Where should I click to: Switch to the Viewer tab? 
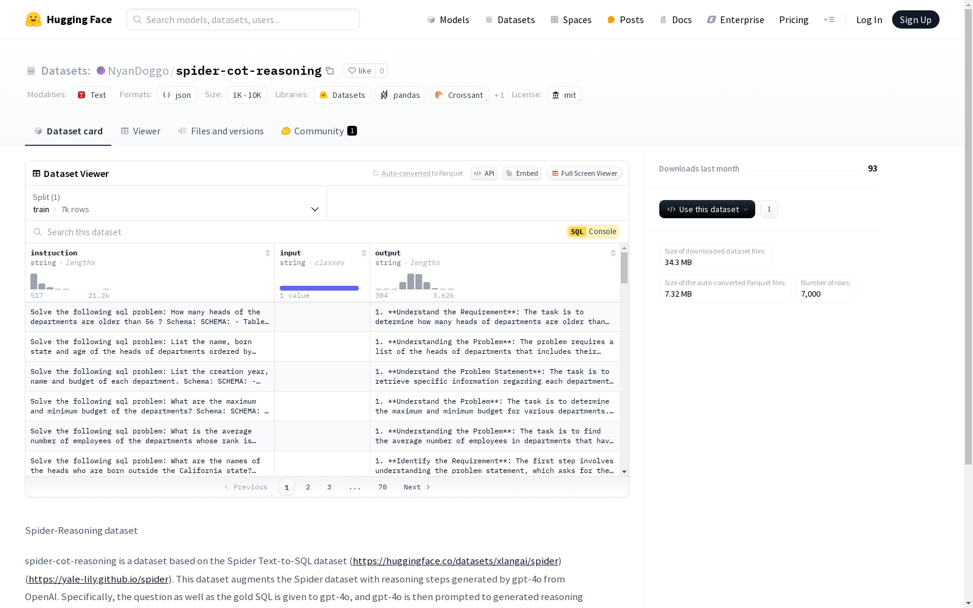(140, 131)
